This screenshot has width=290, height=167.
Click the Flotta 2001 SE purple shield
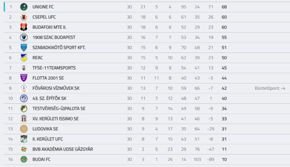coord(24,78)
